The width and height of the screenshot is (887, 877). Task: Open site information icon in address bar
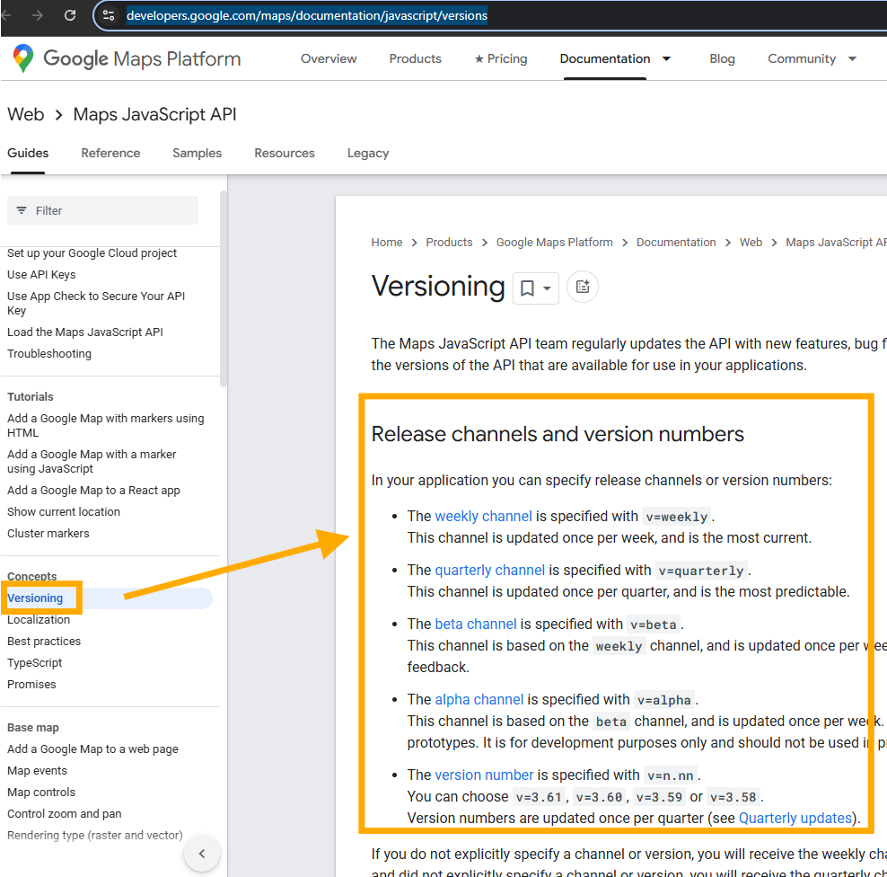pyautogui.click(x=109, y=15)
